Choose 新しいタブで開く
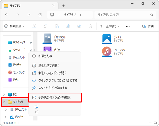Image resolution: width=159 pixels, height=126 pixels. (55, 66)
